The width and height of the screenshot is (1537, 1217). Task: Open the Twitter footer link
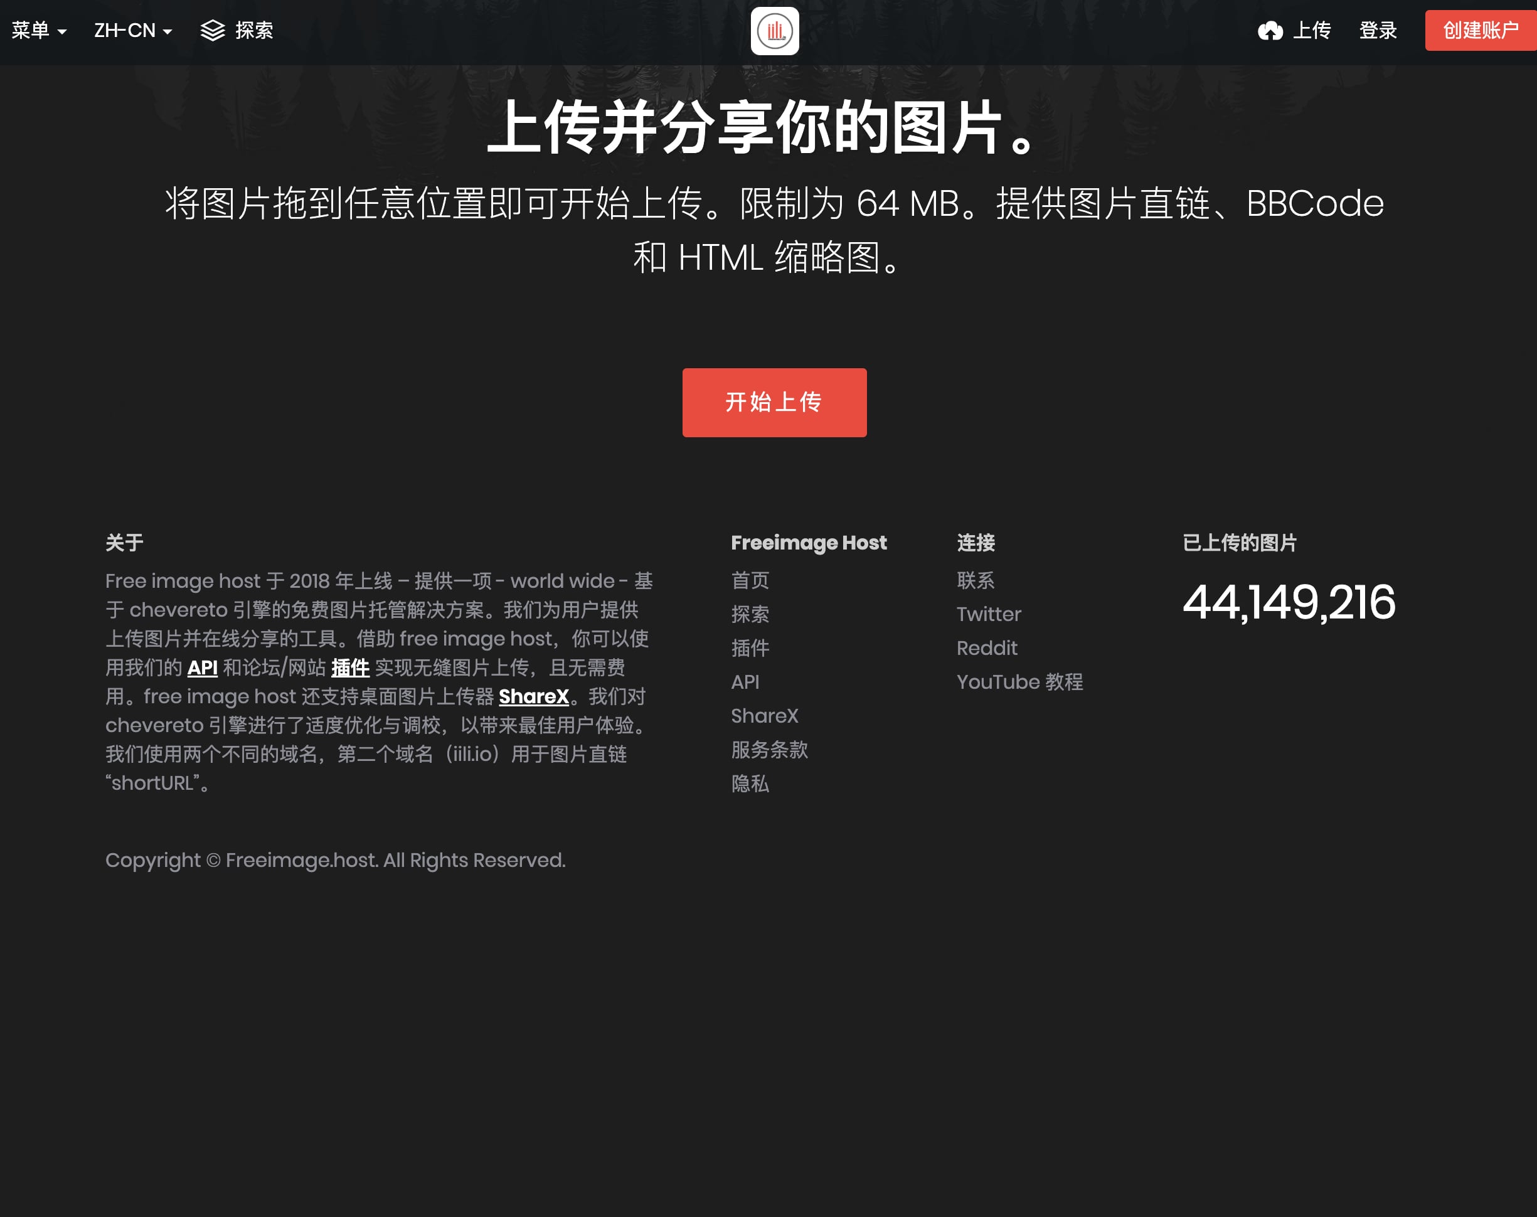point(988,614)
